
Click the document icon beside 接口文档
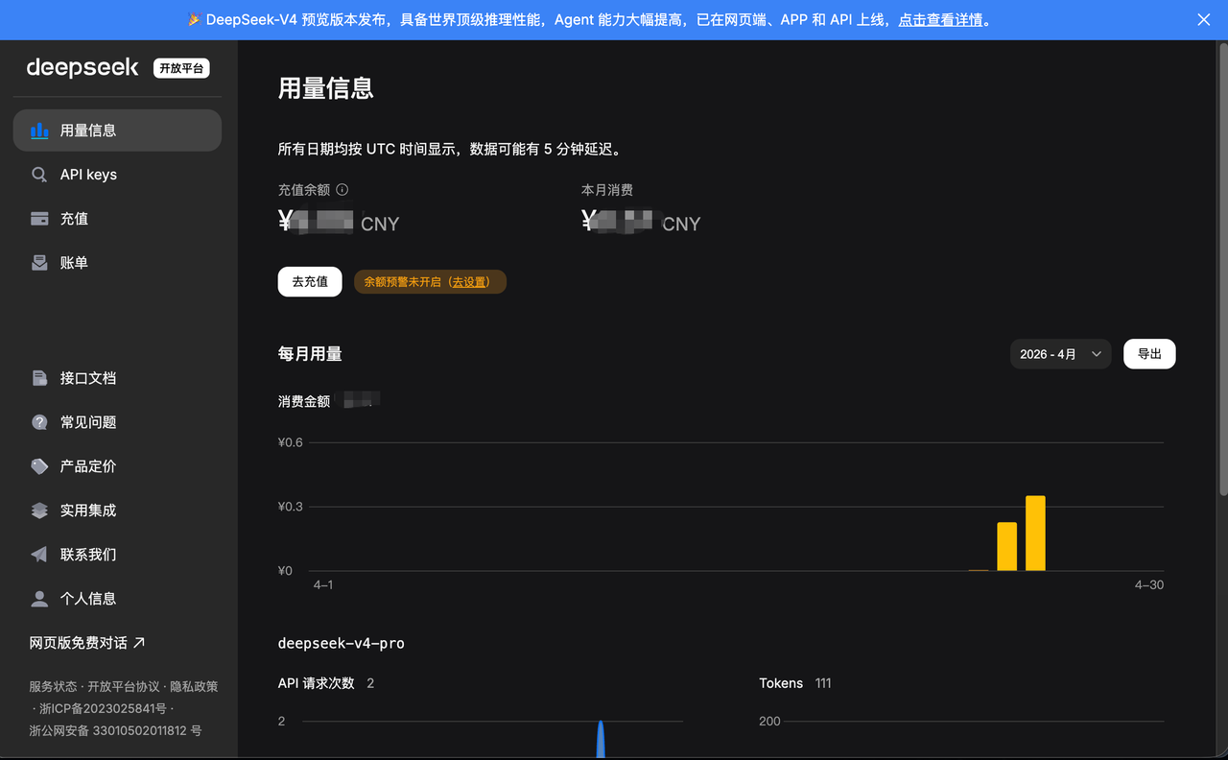point(39,378)
